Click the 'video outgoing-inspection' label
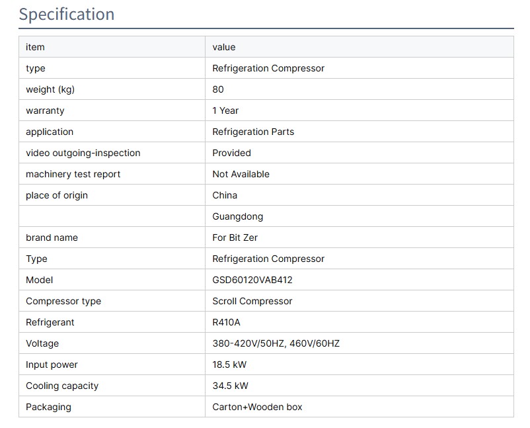 [83, 153]
